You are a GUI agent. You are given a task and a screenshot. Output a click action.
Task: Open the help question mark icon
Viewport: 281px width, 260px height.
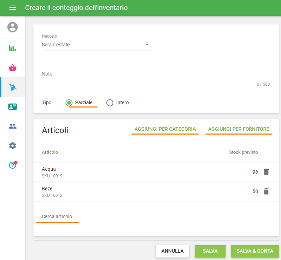click(x=13, y=165)
